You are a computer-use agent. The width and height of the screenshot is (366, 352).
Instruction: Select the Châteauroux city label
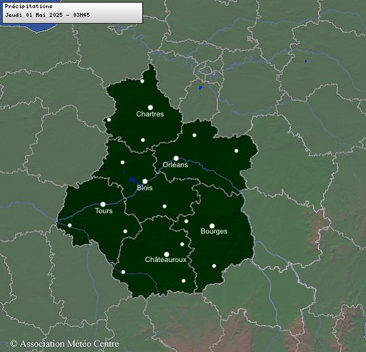click(166, 259)
